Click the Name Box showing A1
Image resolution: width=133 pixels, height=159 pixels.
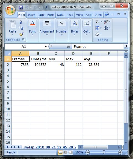pyautogui.click(x=24, y=46)
